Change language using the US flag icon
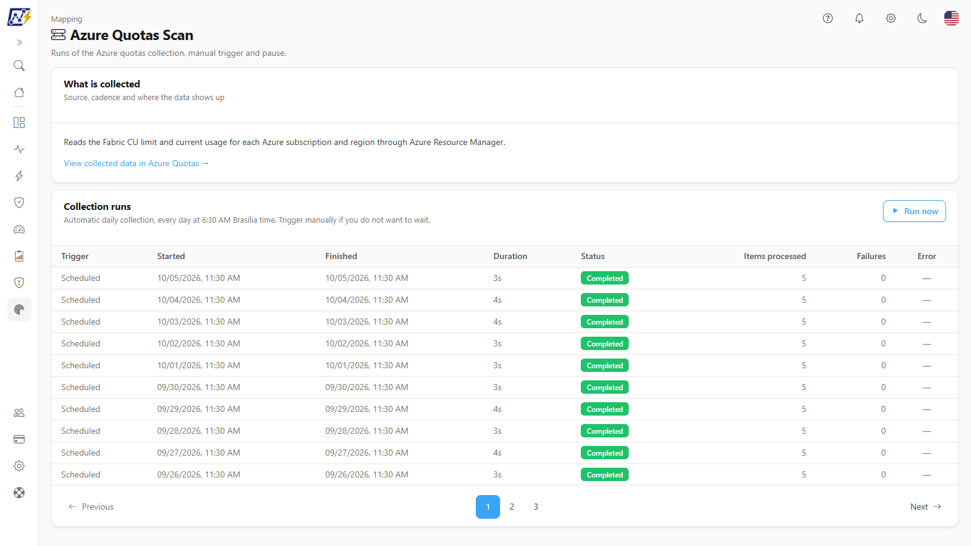The height and width of the screenshot is (546, 971). 952,18
